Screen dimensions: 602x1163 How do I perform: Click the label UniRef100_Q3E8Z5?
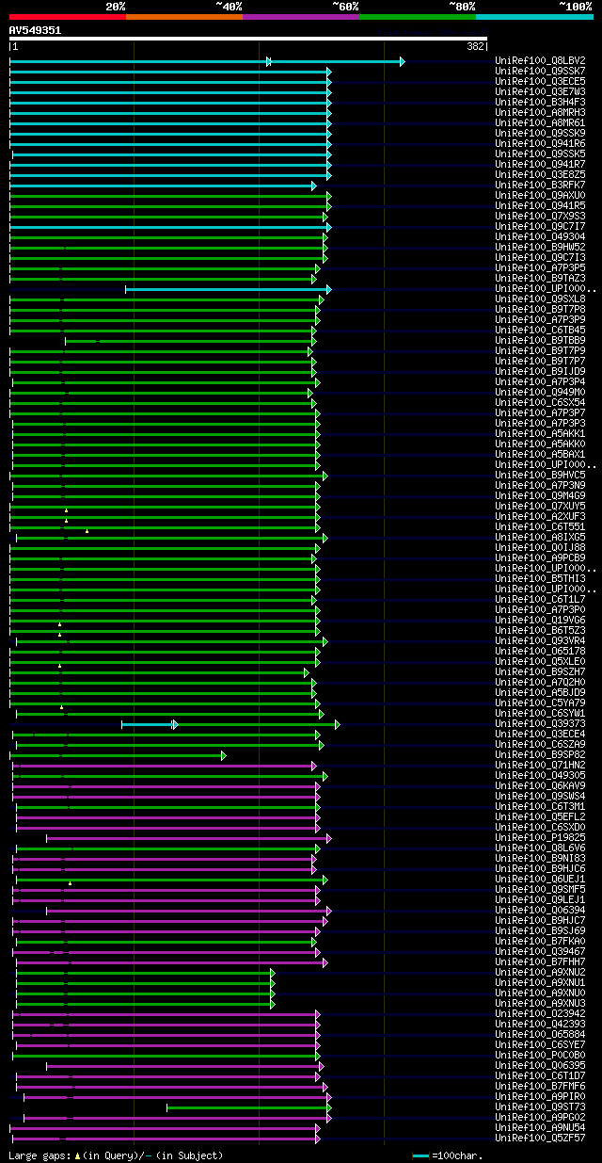(540, 174)
